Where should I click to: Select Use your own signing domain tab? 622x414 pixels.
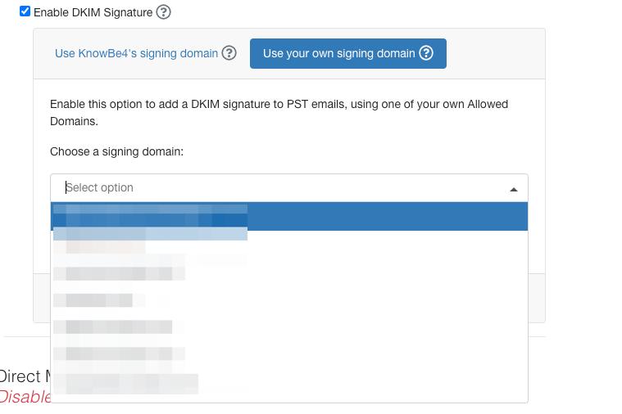pos(348,53)
